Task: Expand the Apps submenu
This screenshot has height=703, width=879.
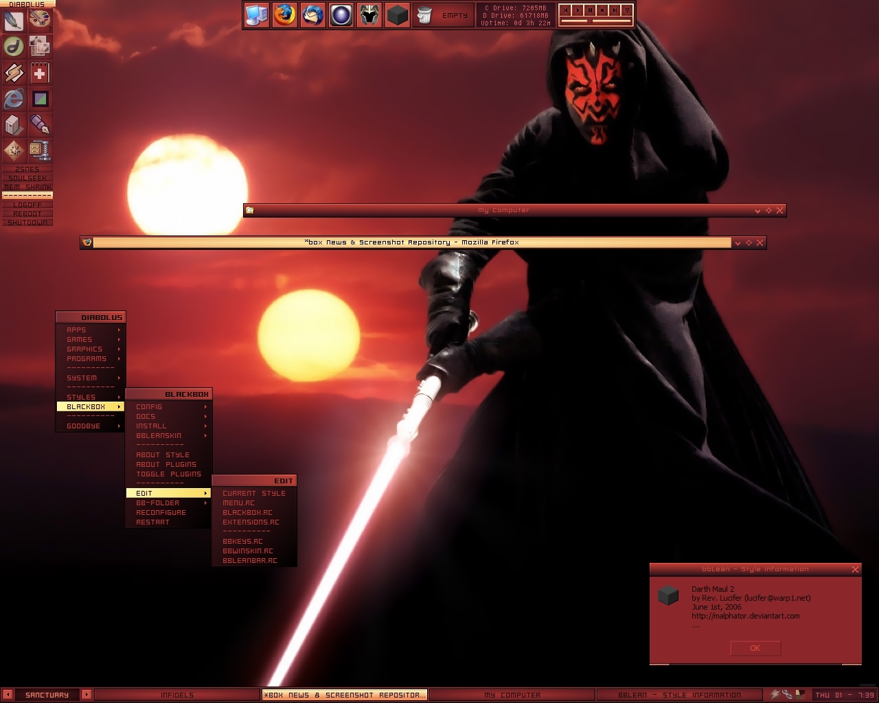Action: point(91,330)
